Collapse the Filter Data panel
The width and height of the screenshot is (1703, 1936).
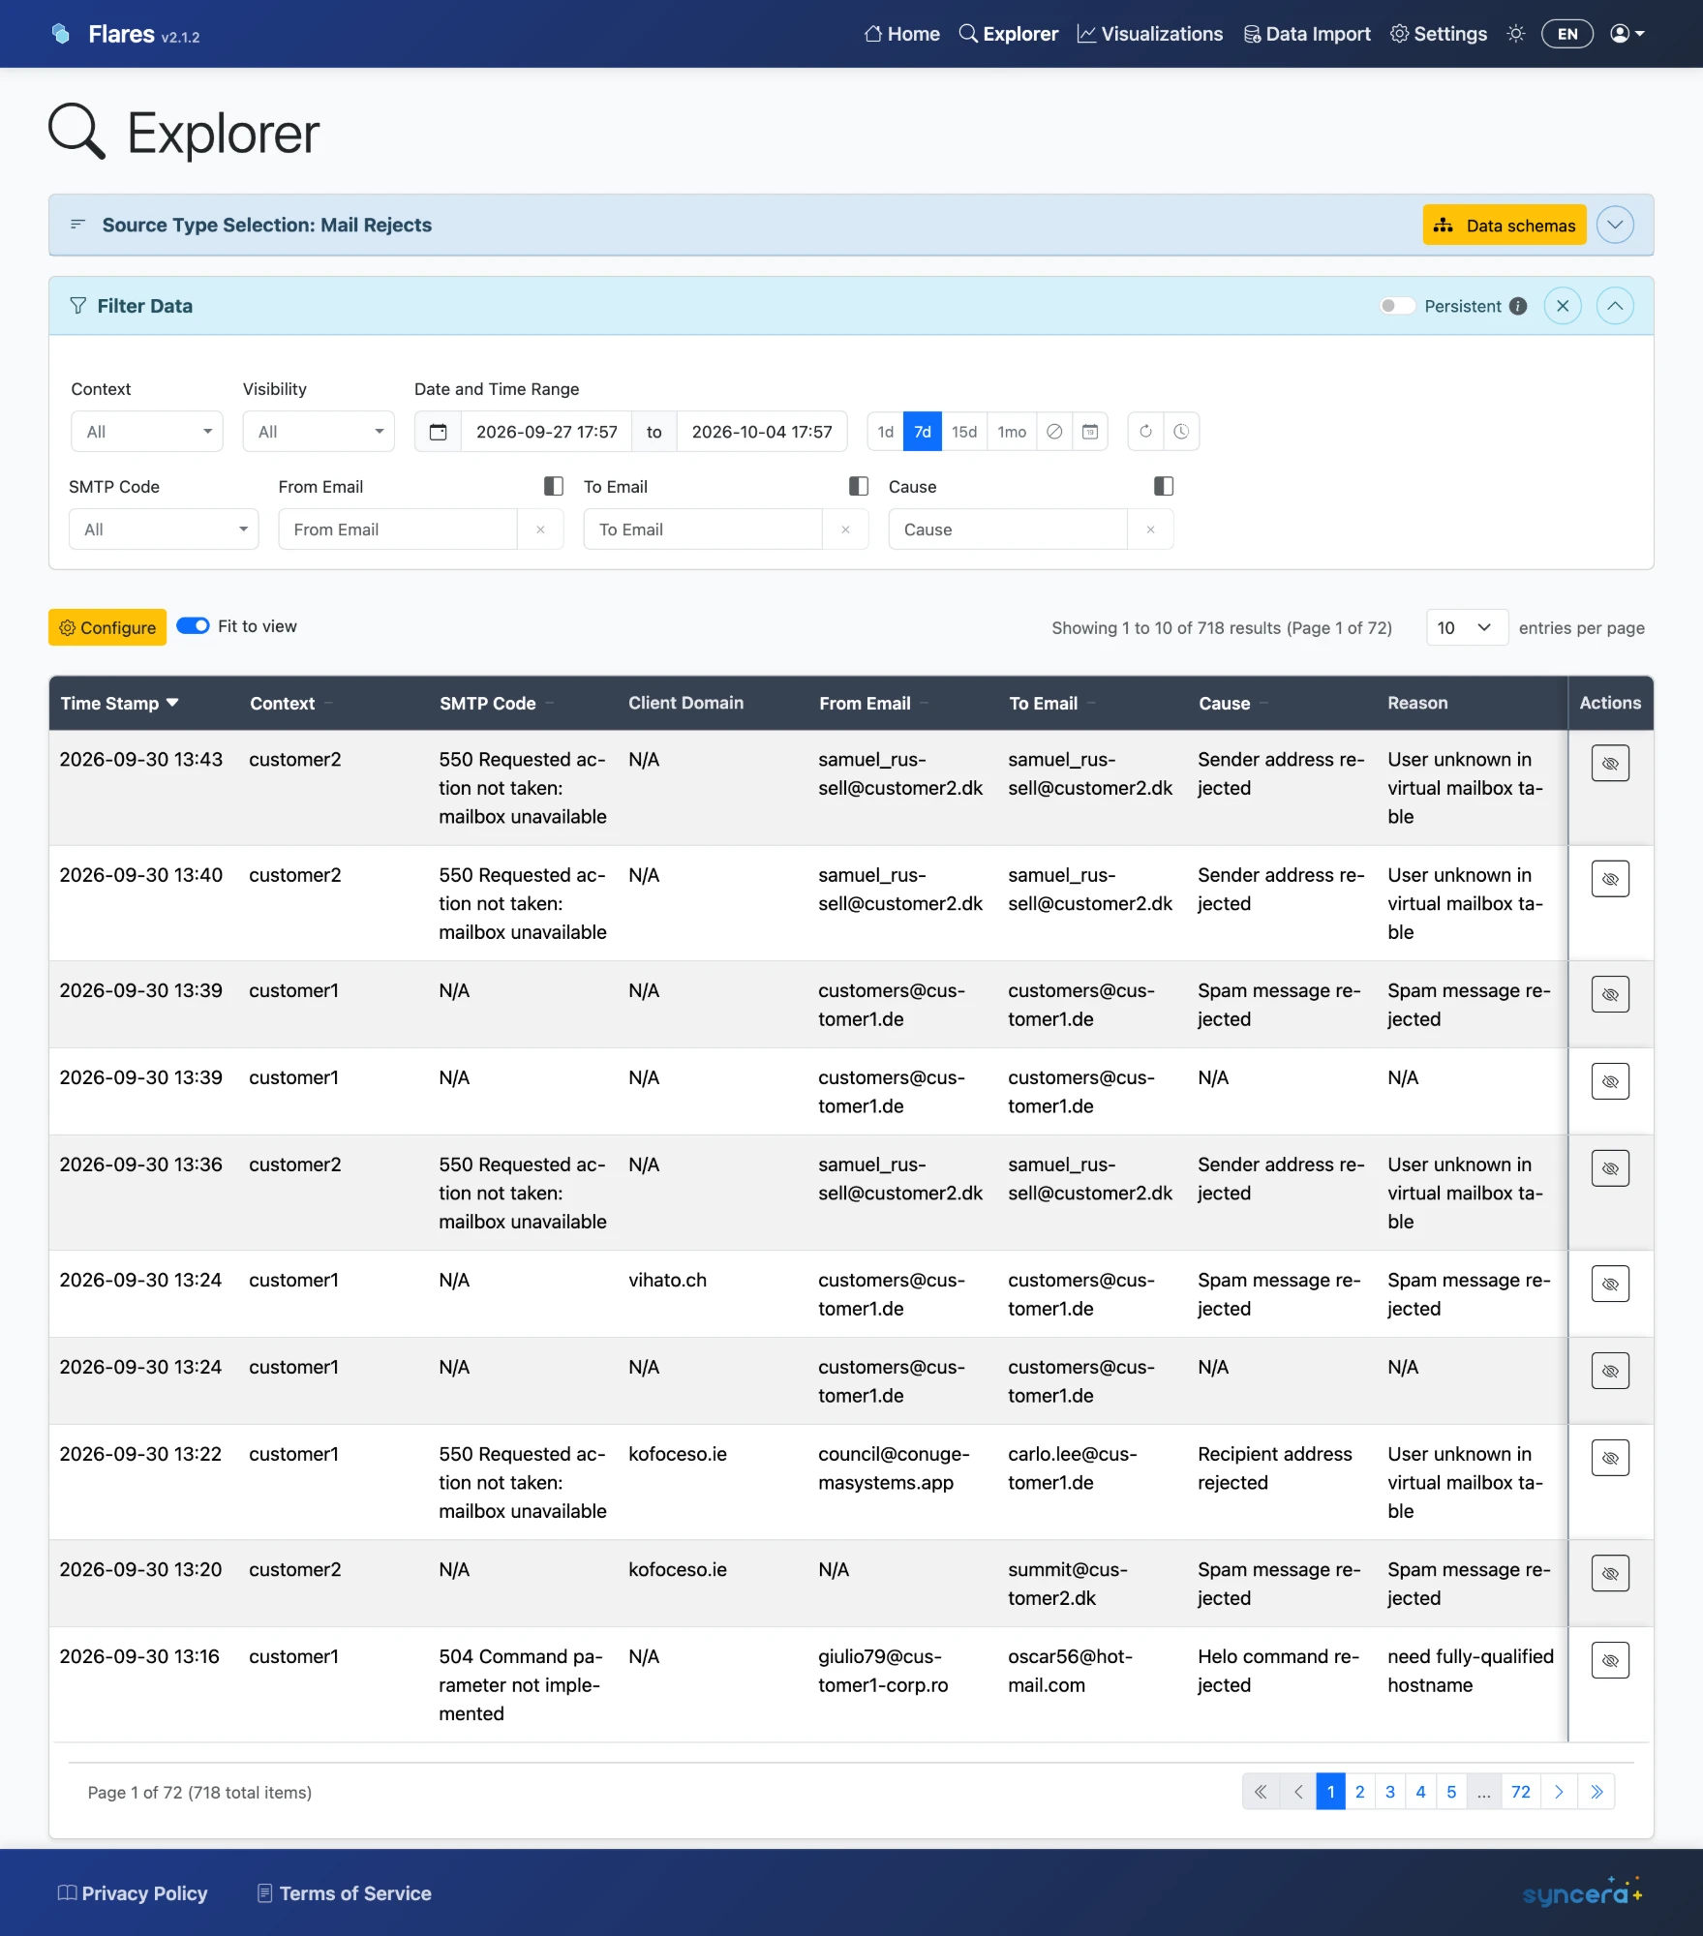pos(1615,306)
